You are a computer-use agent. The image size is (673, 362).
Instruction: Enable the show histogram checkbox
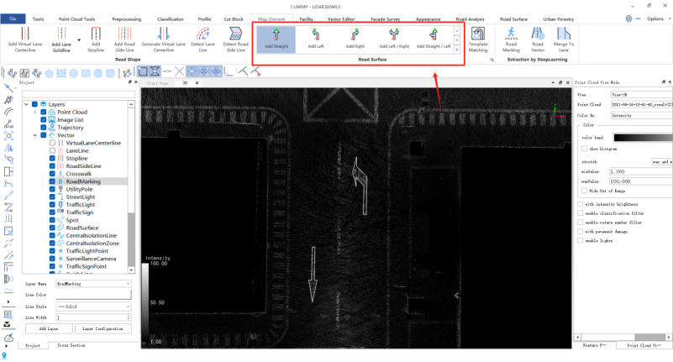tap(584, 149)
